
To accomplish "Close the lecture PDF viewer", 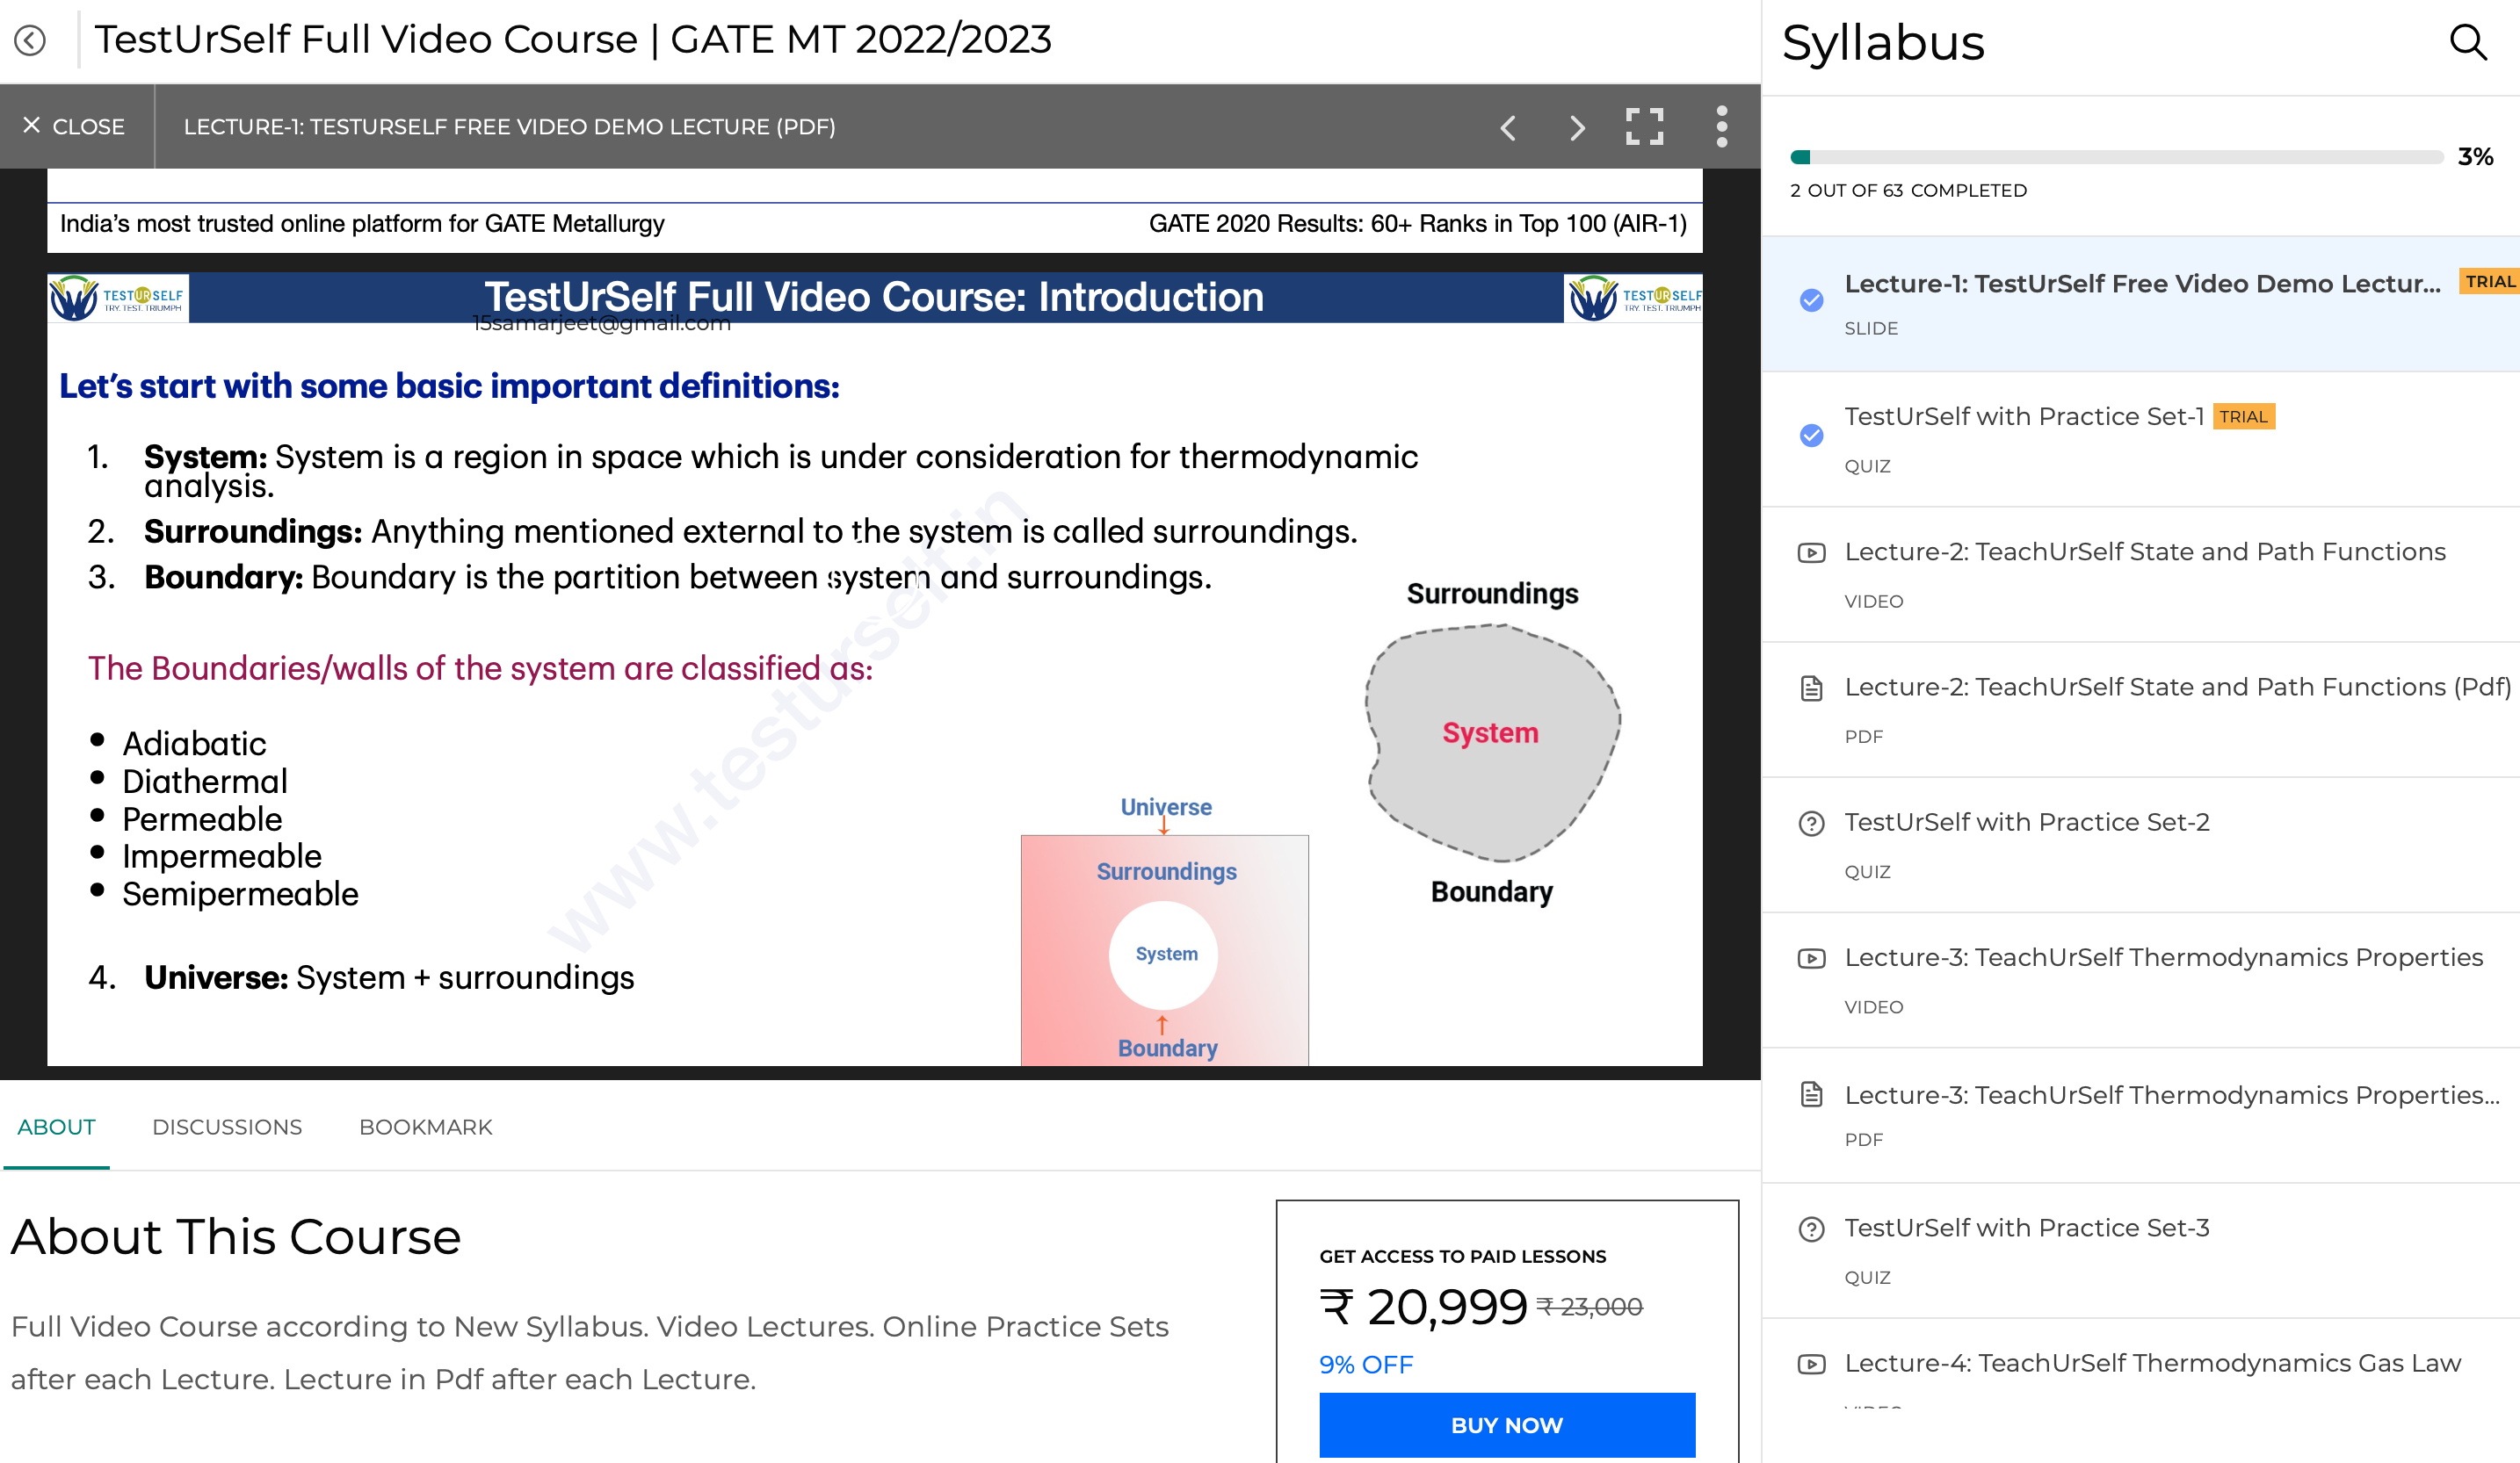I will point(75,127).
